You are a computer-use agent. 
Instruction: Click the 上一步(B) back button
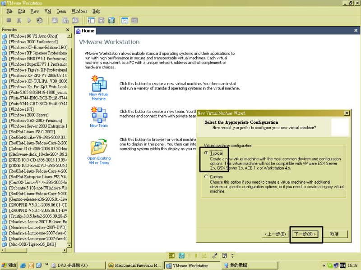click(x=275, y=234)
